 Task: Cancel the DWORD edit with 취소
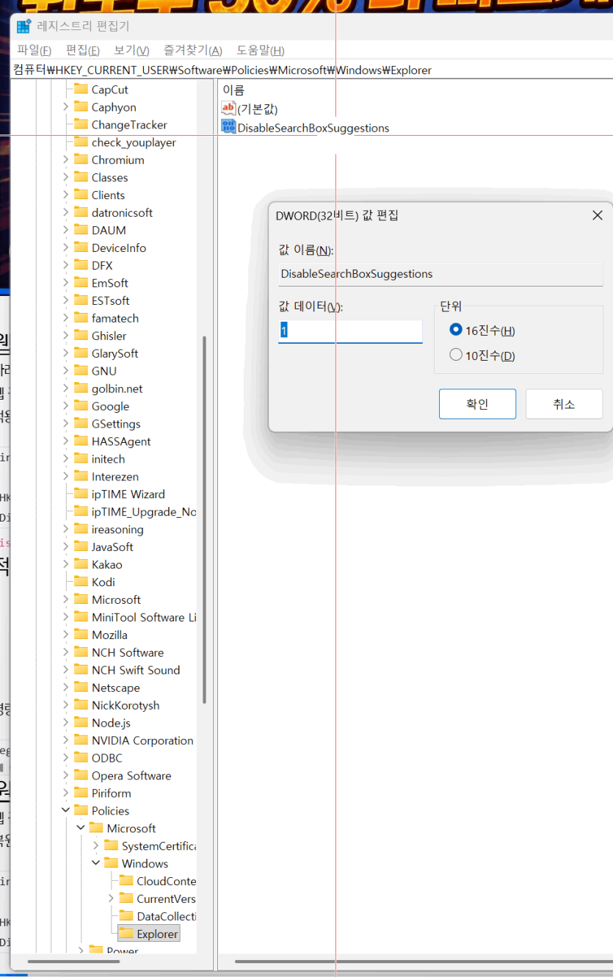[564, 404]
